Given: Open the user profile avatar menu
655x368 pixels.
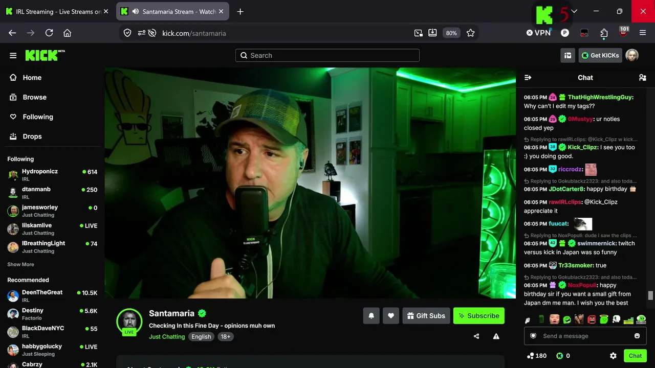Looking at the screenshot, I should (x=632, y=56).
